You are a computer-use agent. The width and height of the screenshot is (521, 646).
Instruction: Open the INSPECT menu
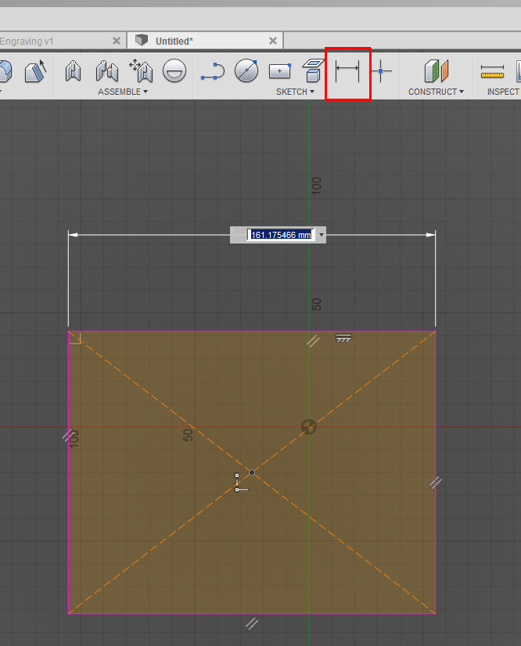(x=503, y=92)
